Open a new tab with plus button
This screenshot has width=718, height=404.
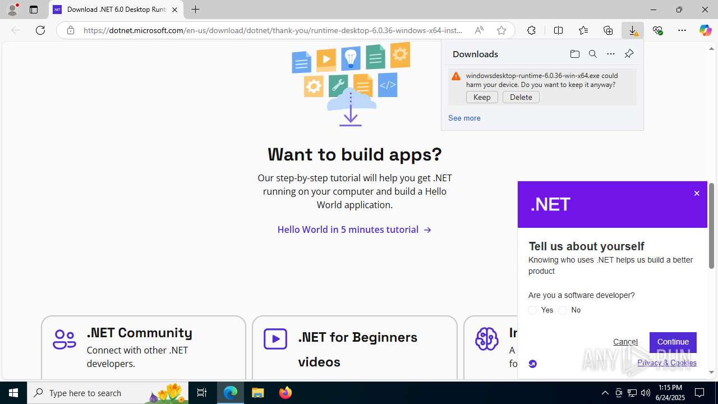coord(195,10)
